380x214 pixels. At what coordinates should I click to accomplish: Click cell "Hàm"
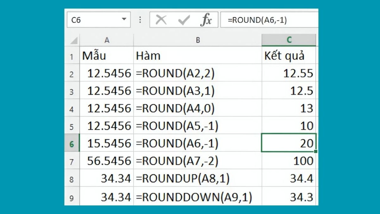click(x=198, y=56)
